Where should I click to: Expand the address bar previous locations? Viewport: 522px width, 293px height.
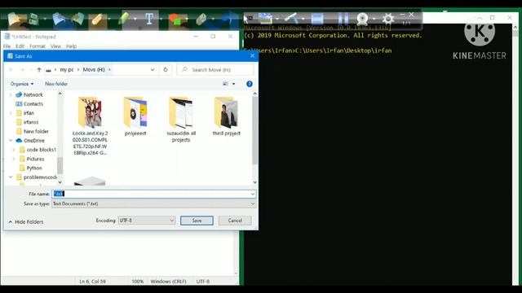(x=153, y=70)
